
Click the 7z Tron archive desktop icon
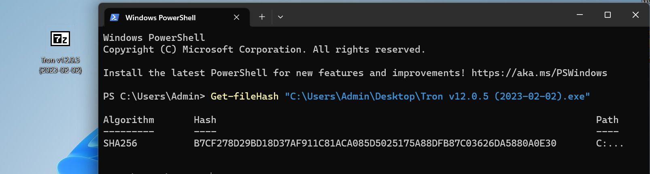60,39
